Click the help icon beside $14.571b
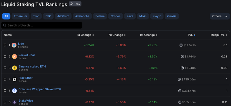The image size is (231, 106). (x=181, y=45)
